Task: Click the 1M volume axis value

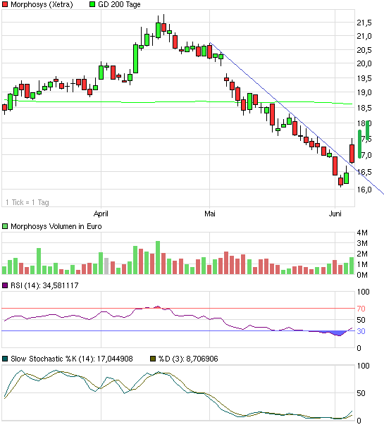Action: (x=362, y=264)
